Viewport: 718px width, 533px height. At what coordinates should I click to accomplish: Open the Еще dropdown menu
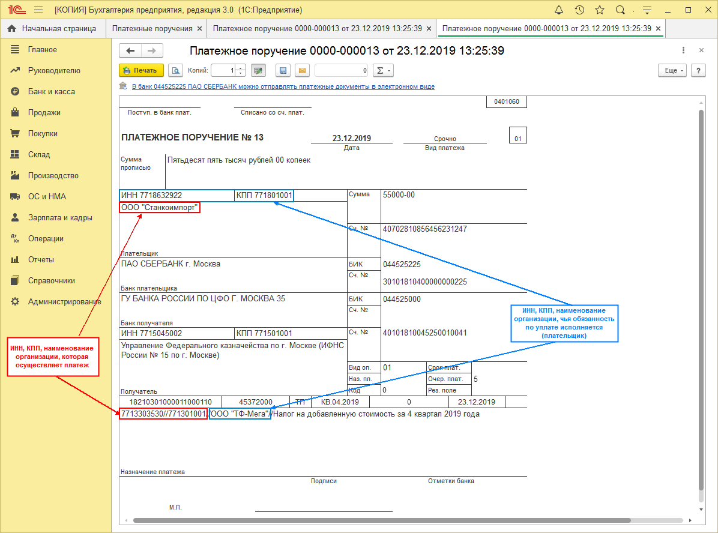(672, 70)
